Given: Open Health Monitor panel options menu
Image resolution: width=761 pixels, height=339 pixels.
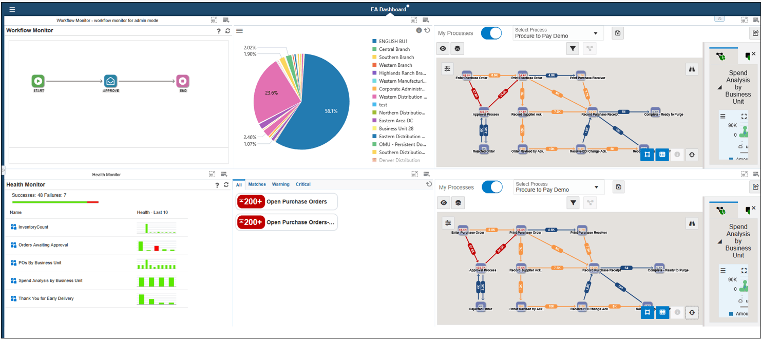Looking at the screenshot, I should (224, 175).
